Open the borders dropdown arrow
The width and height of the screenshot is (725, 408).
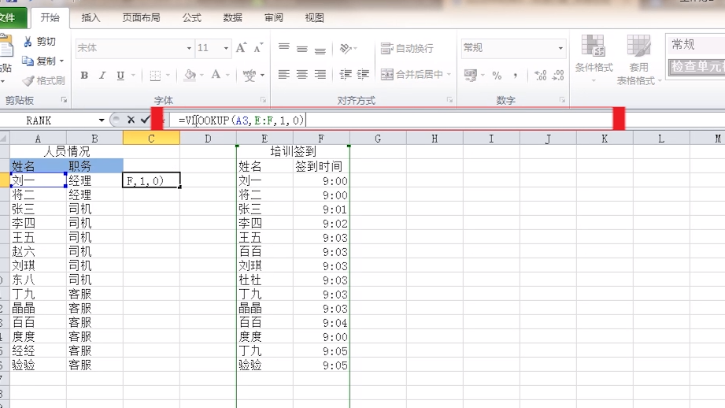(x=168, y=76)
